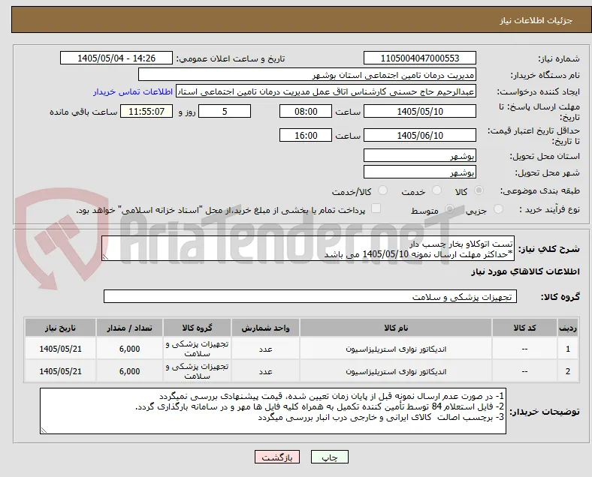The width and height of the screenshot is (592, 477).
Task: Click the واحد شمارش column header
Action: 265,328
